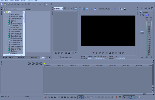Toggle preview on external monitor
The width and height of the screenshot is (155, 100).
[x=87, y=9]
